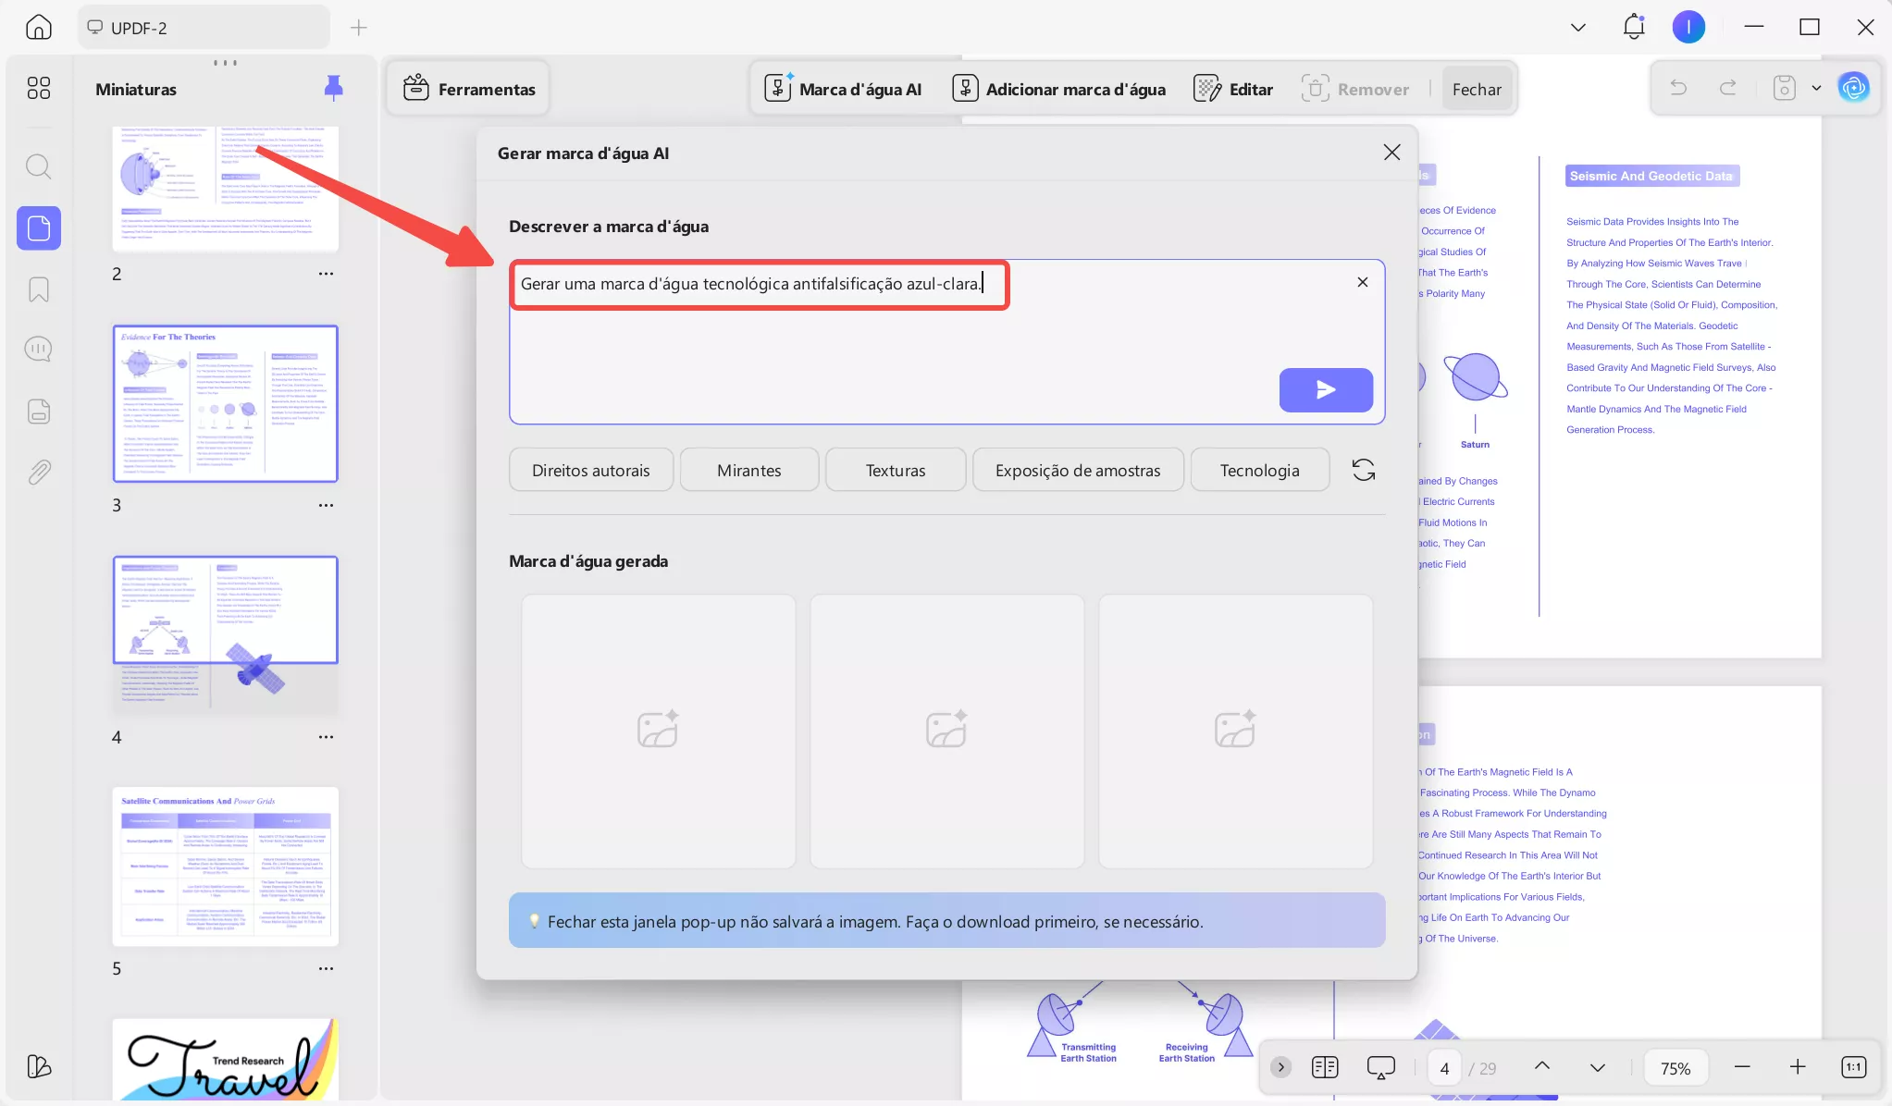Expand the save options dropdown arrow
This screenshot has width=1892, height=1106.
tap(1816, 88)
